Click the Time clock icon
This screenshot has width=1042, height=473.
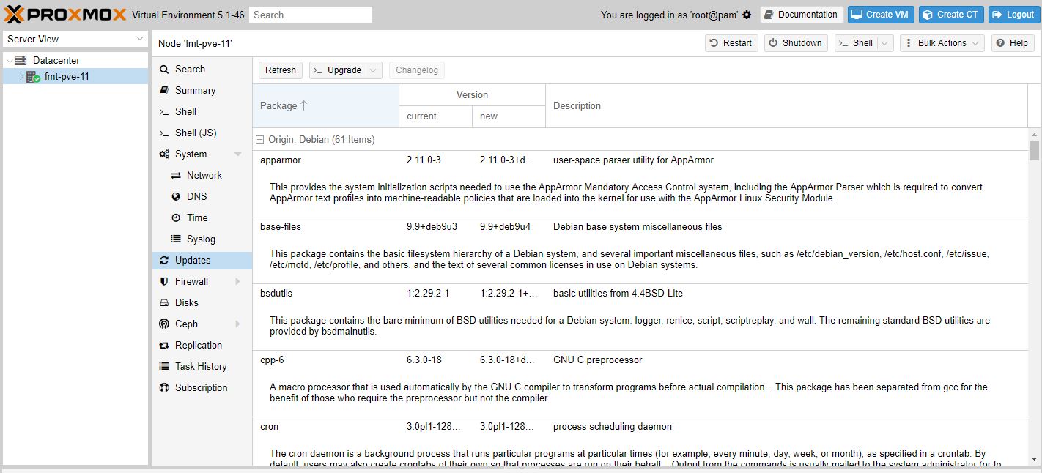176,218
